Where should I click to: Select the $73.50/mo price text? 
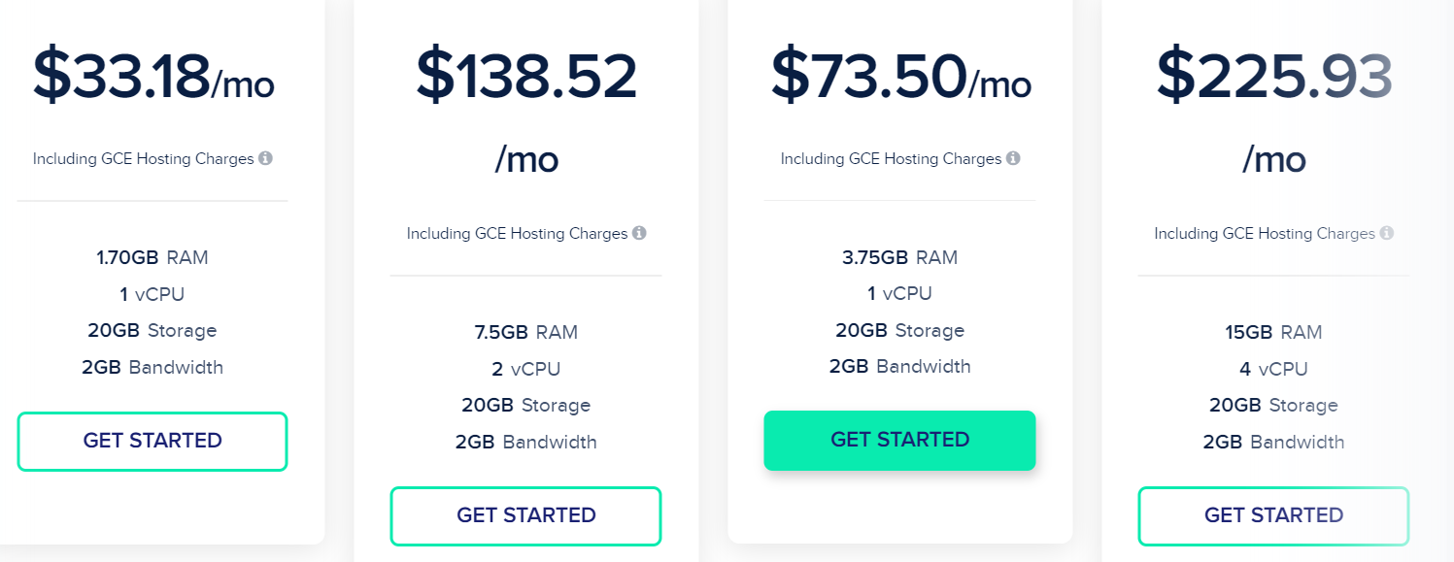tap(901, 77)
